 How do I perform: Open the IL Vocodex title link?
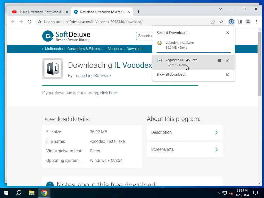[133, 65]
